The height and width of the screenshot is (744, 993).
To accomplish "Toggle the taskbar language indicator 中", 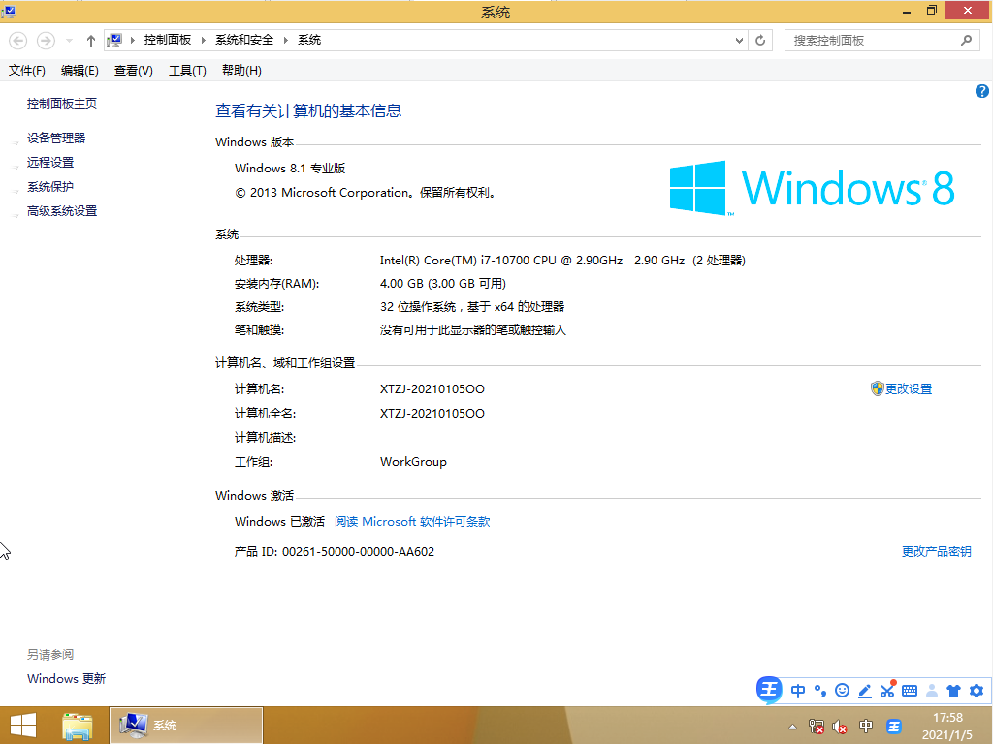I will [866, 727].
